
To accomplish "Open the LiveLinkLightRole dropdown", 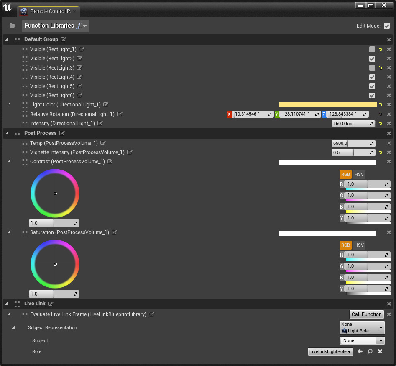I will pyautogui.click(x=330, y=351).
